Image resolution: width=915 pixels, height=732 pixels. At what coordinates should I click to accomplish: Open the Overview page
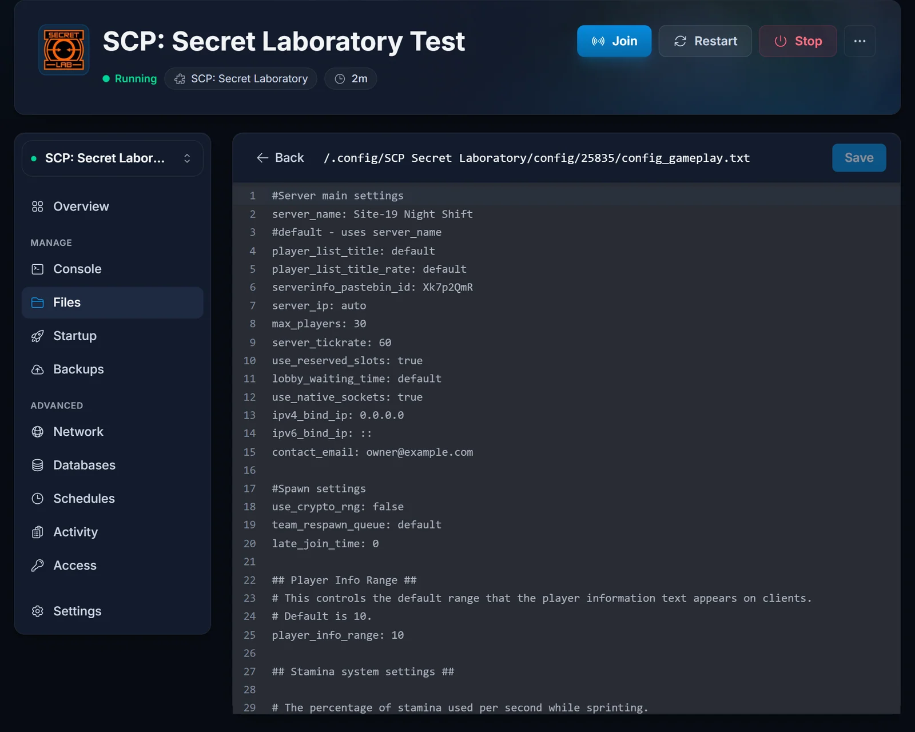coord(113,206)
